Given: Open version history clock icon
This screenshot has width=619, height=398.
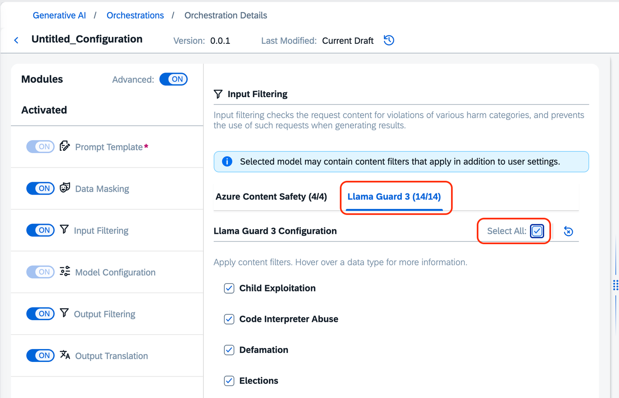Looking at the screenshot, I should pyautogui.click(x=389, y=40).
